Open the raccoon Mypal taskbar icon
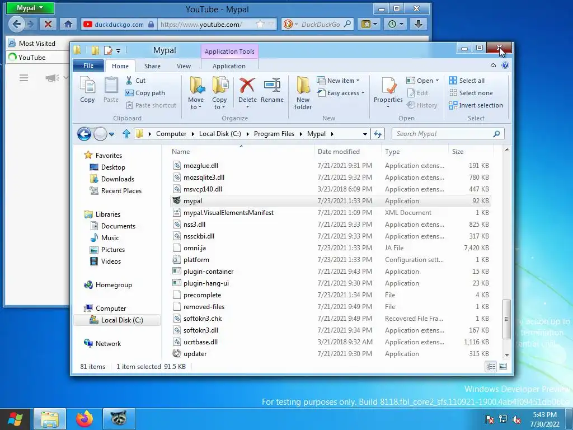Screen dimensions: 573x430 119,419
